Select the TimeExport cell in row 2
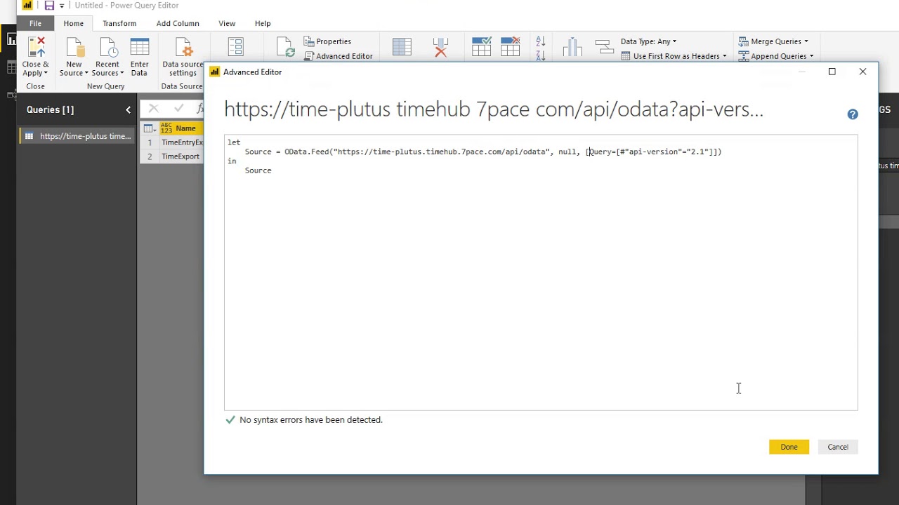This screenshot has width=899, height=505. (x=182, y=156)
